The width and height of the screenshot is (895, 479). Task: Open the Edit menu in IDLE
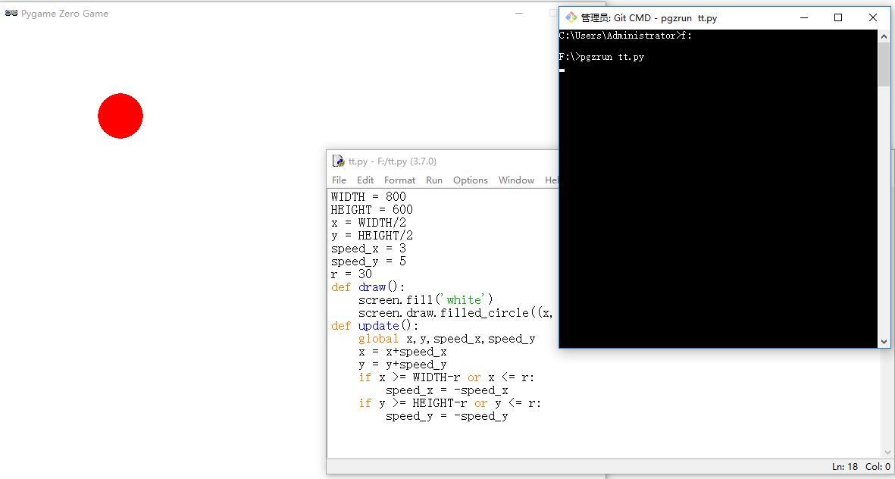pyautogui.click(x=365, y=180)
